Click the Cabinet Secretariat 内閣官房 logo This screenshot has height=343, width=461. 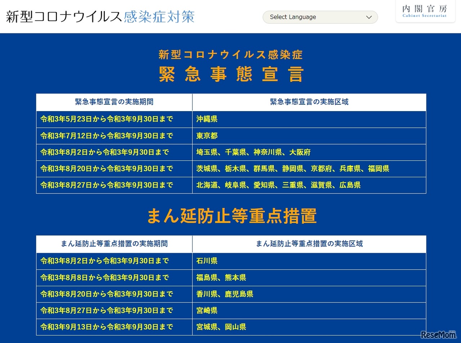pyautogui.click(x=425, y=12)
